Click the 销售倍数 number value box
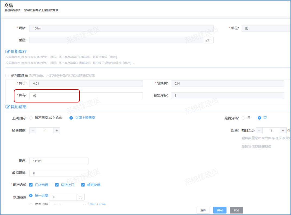The height and width of the screenshot is (215, 291). (45, 131)
